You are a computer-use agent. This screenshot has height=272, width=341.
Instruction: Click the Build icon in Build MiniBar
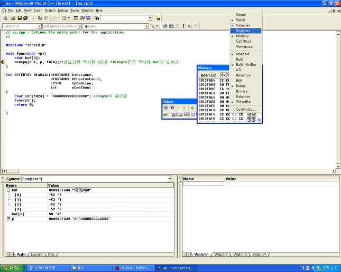pyautogui.click(x=171, y=26)
